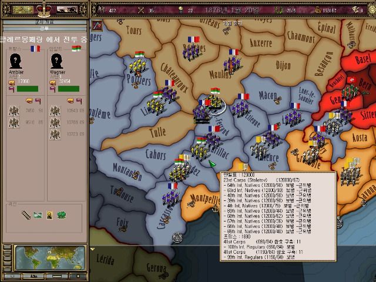Select enemy division with strength 10788
376x282 pixels.
[x=66, y=123]
